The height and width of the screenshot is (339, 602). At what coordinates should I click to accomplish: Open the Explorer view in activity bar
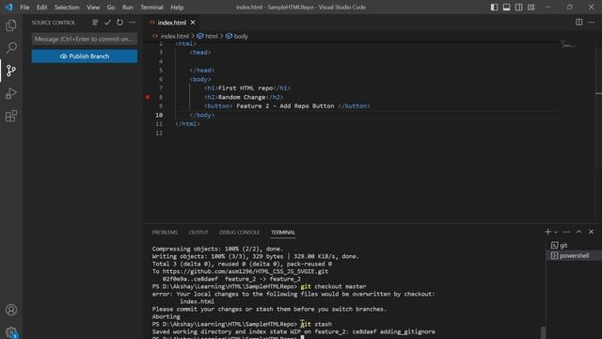click(11, 25)
